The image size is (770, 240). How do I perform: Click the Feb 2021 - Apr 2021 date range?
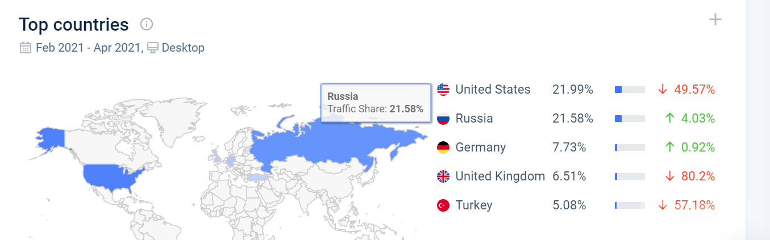click(x=87, y=48)
